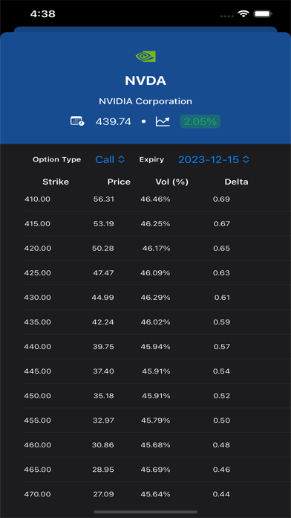Tap the 39.75 price value
Image resolution: width=291 pixels, height=518 pixels.
point(103,347)
